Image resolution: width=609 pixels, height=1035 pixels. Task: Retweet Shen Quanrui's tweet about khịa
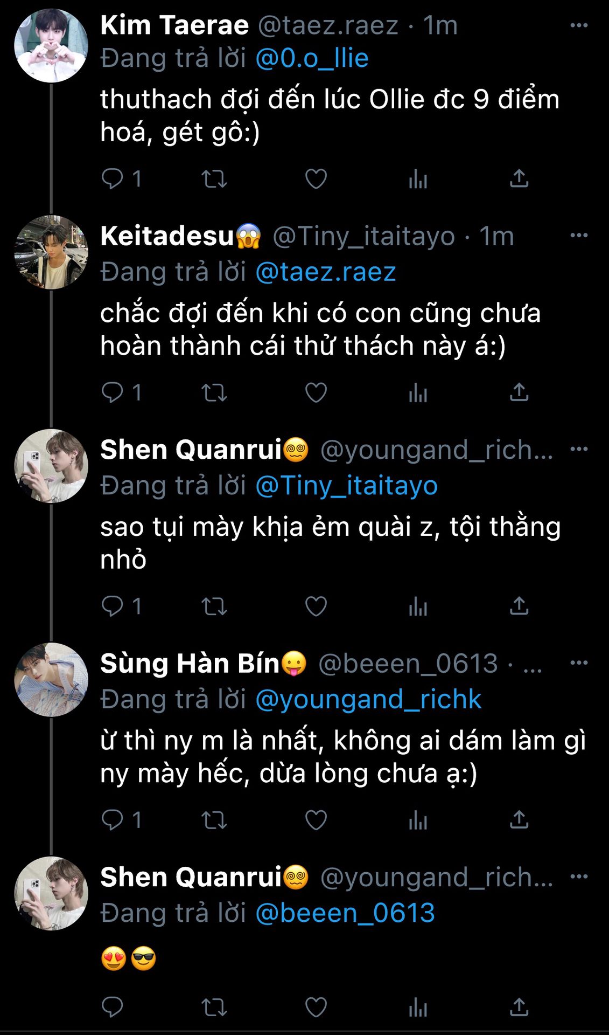coord(214,606)
